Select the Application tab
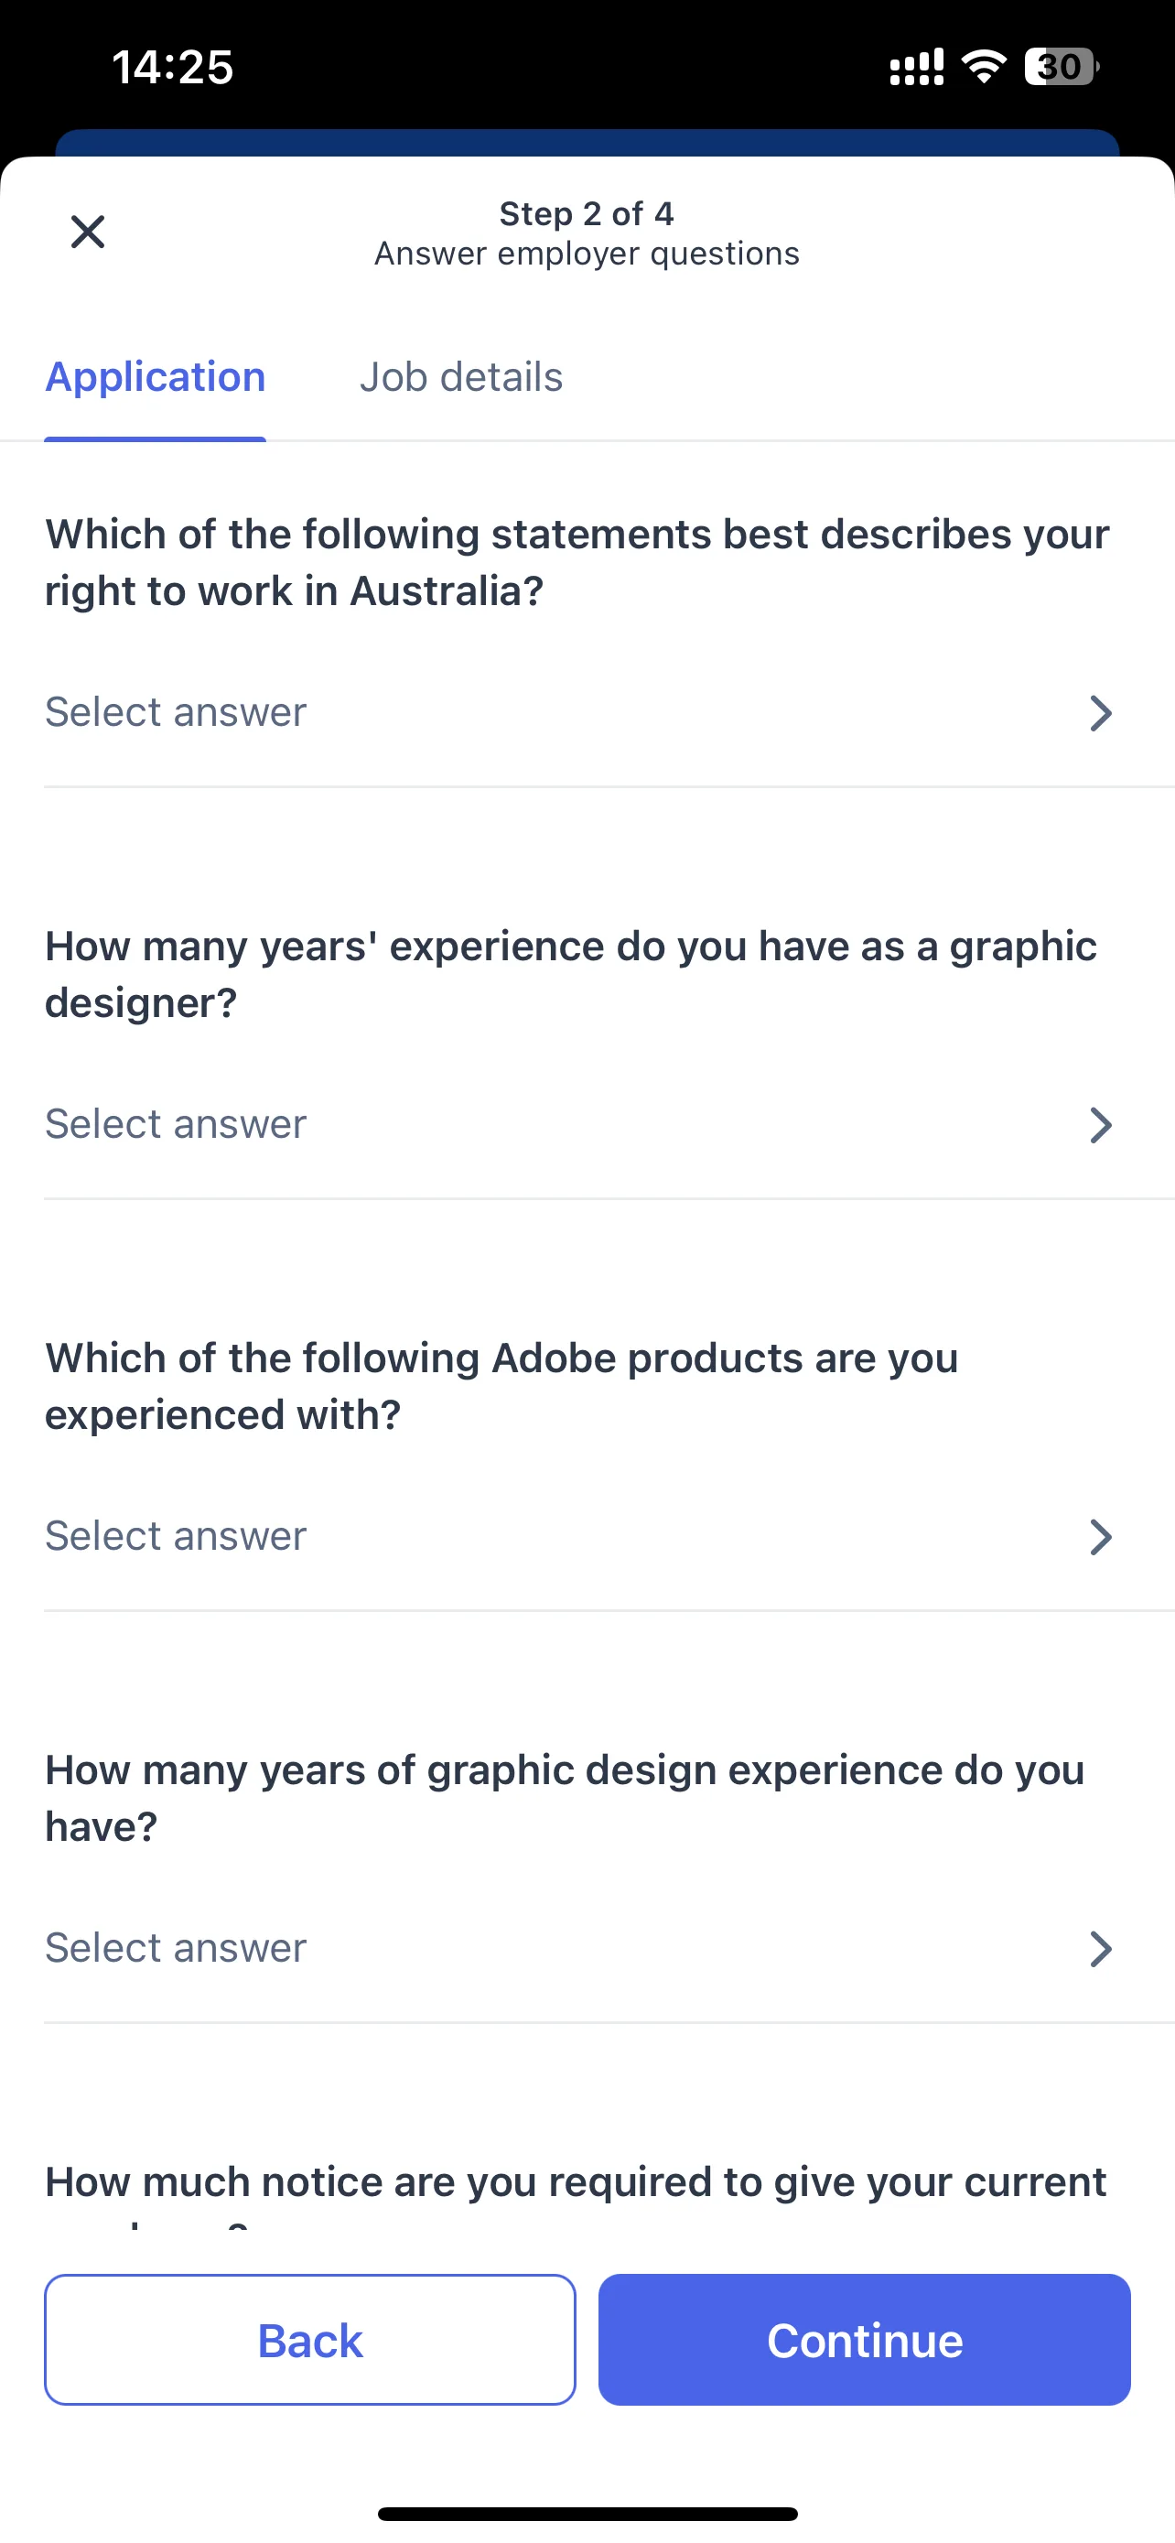 click(155, 377)
